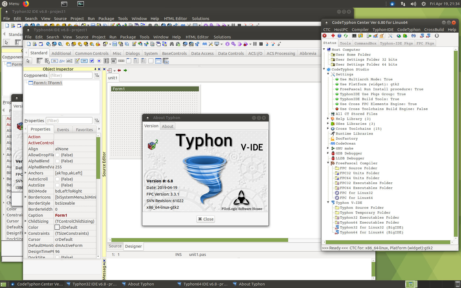461x288 pixels.
Task: Toggle AutoScroll property checkbox
Action: (57, 179)
